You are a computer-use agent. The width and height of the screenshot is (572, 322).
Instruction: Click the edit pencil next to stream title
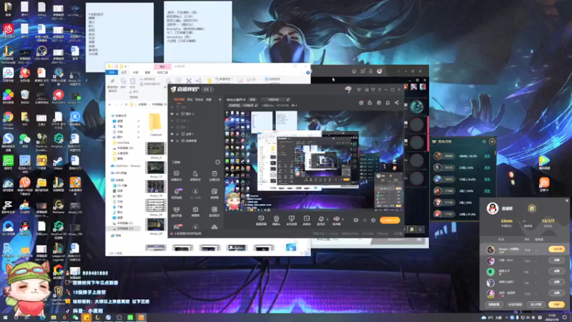click(x=288, y=99)
